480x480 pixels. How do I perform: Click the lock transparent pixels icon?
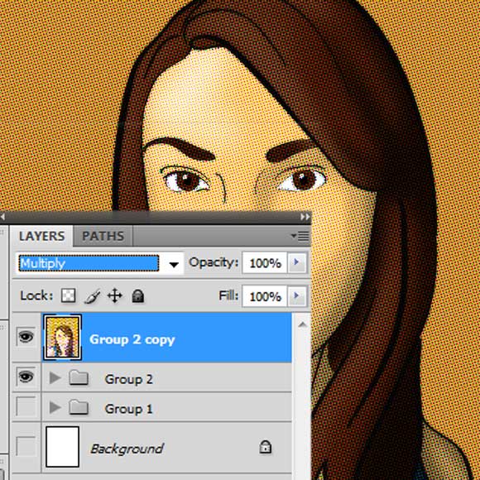68,295
